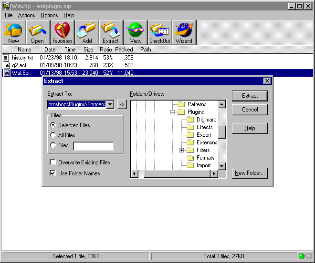315x263 pixels.
Task: Enable Overwrite Existing Files checkbox
Action: click(x=52, y=162)
